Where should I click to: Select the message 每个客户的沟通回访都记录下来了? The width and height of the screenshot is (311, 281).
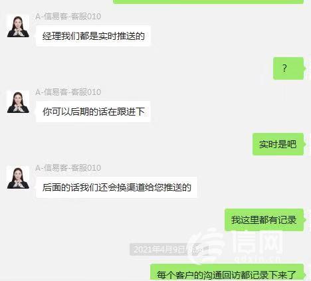pos(227,272)
